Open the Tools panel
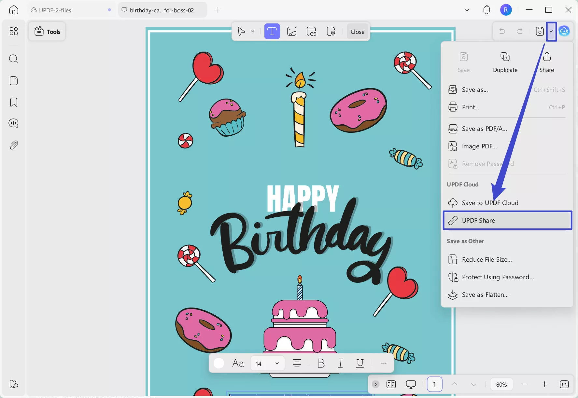 pos(47,31)
